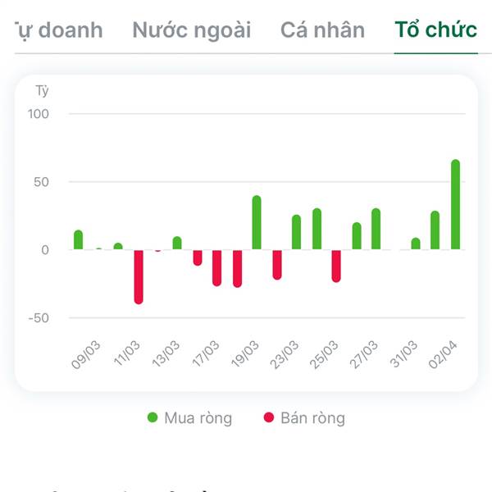This screenshot has width=492, height=492.
Task: Tap the red bar at 17/03
Action: [x=216, y=266]
